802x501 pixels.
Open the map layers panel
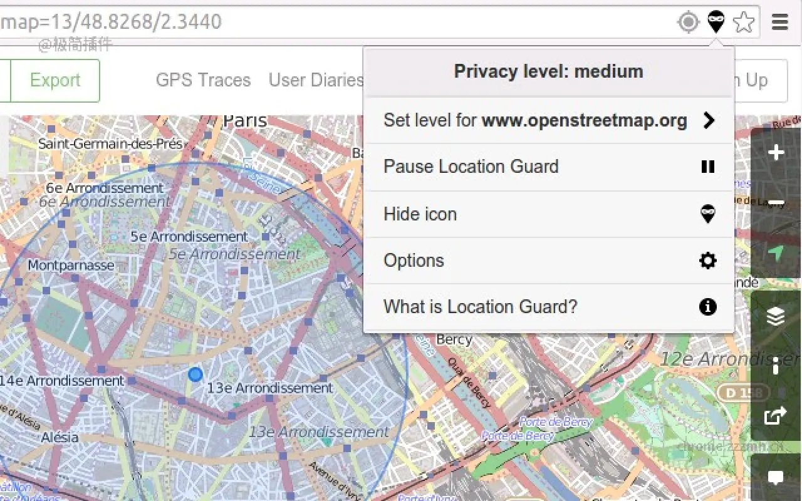775,316
